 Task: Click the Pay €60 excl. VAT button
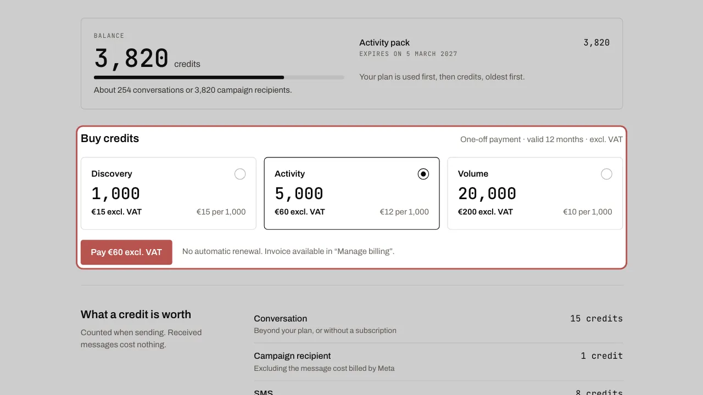[x=126, y=252]
